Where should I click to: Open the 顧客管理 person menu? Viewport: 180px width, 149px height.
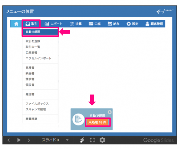pyautogui.click(x=154, y=24)
